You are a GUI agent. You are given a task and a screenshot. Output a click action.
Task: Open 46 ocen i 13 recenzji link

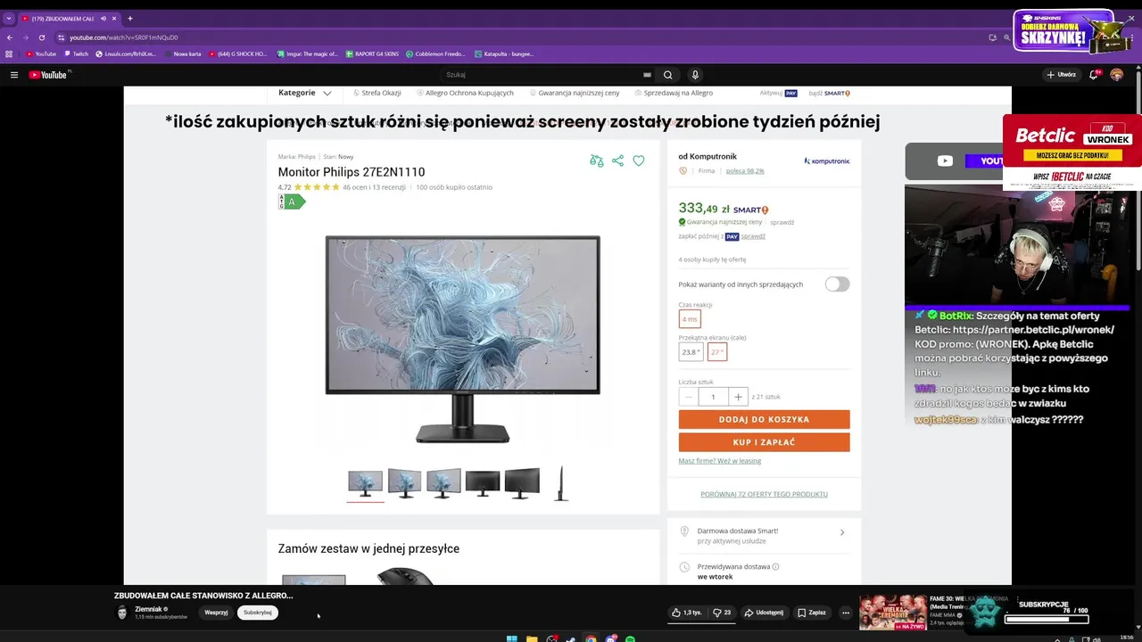tap(374, 187)
